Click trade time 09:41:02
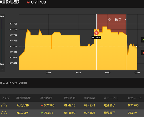This screenshot has width=144, height=117. pyautogui.click(x=70, y=113)
